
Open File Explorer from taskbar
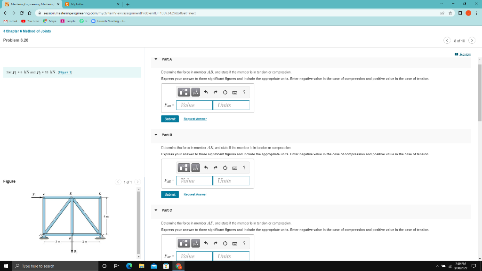(141, 266)
